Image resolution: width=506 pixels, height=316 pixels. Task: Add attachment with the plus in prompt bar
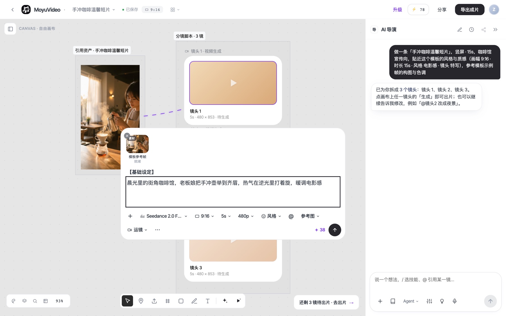coord(130,216)
